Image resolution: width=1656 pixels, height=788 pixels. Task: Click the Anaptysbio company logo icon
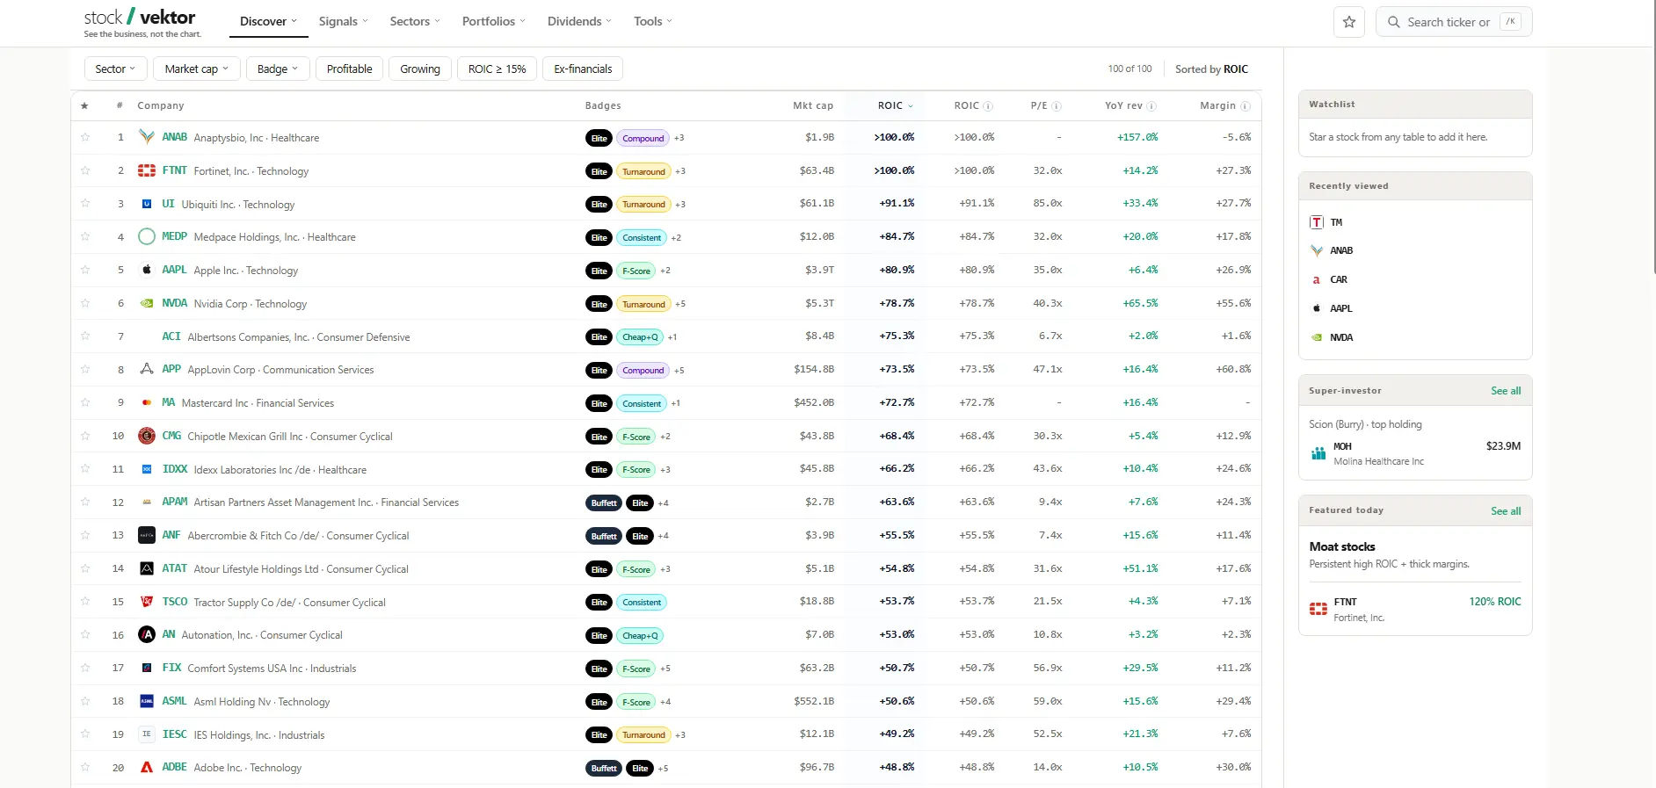(x=147, y=137)
